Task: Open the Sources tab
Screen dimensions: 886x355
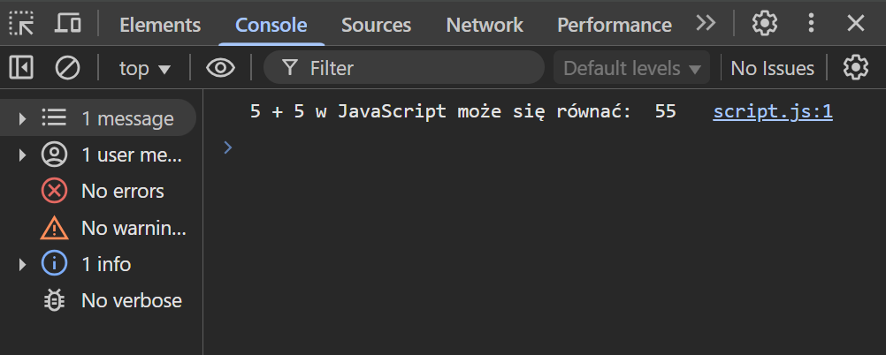Action: click(x=377, y=25)
